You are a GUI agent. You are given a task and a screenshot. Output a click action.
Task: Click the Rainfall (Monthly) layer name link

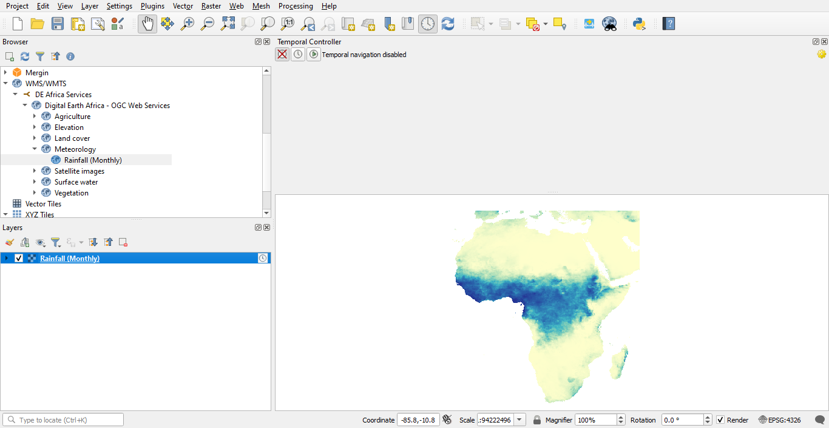(70, 258)
